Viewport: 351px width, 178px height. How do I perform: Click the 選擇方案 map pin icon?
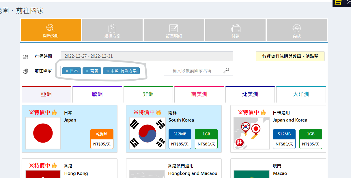click(112, 28)
